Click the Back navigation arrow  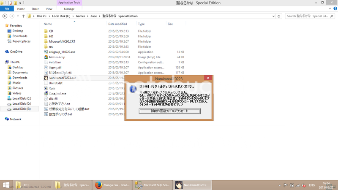pos(5,16)
